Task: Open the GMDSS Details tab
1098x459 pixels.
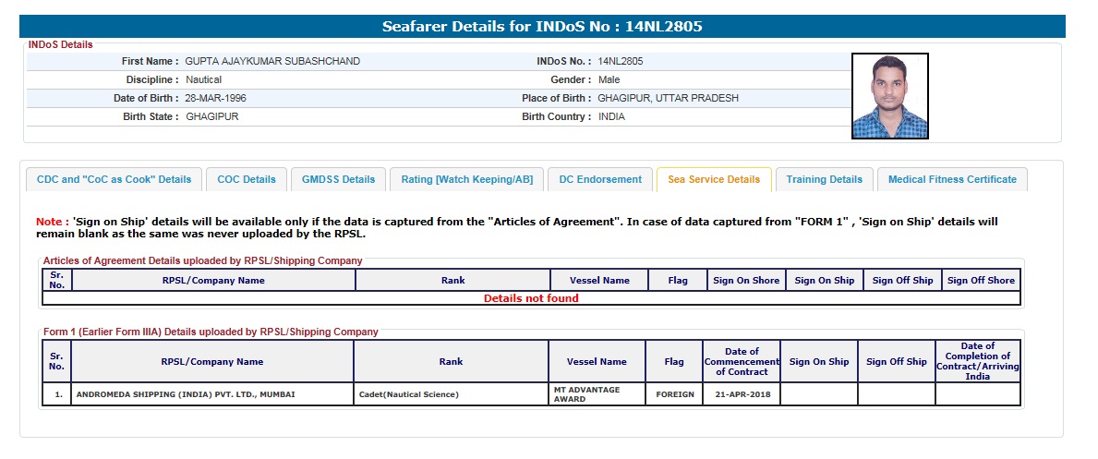Action: click(338, 179)
